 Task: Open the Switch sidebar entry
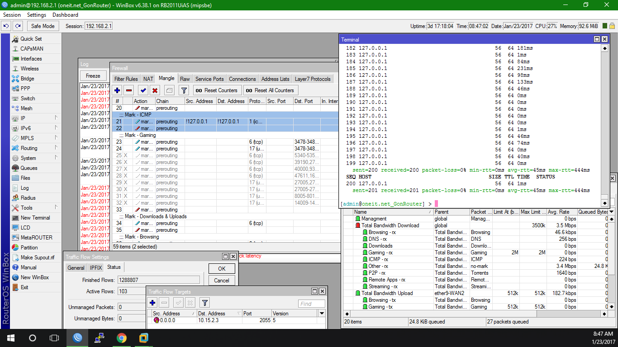(x=28, y=98)
